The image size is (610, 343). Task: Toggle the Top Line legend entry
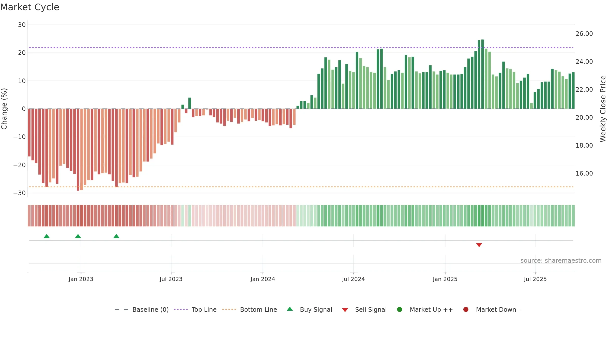[195, 309]
